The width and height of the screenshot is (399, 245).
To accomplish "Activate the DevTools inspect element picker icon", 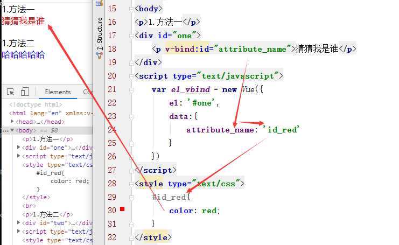I will (x=11, y=92).
